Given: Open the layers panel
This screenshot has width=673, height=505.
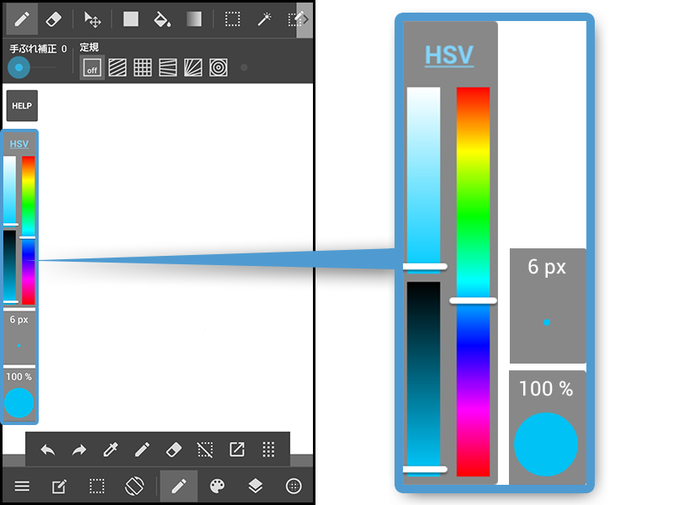Looking at the screenshot, I should tap(256, 486).
